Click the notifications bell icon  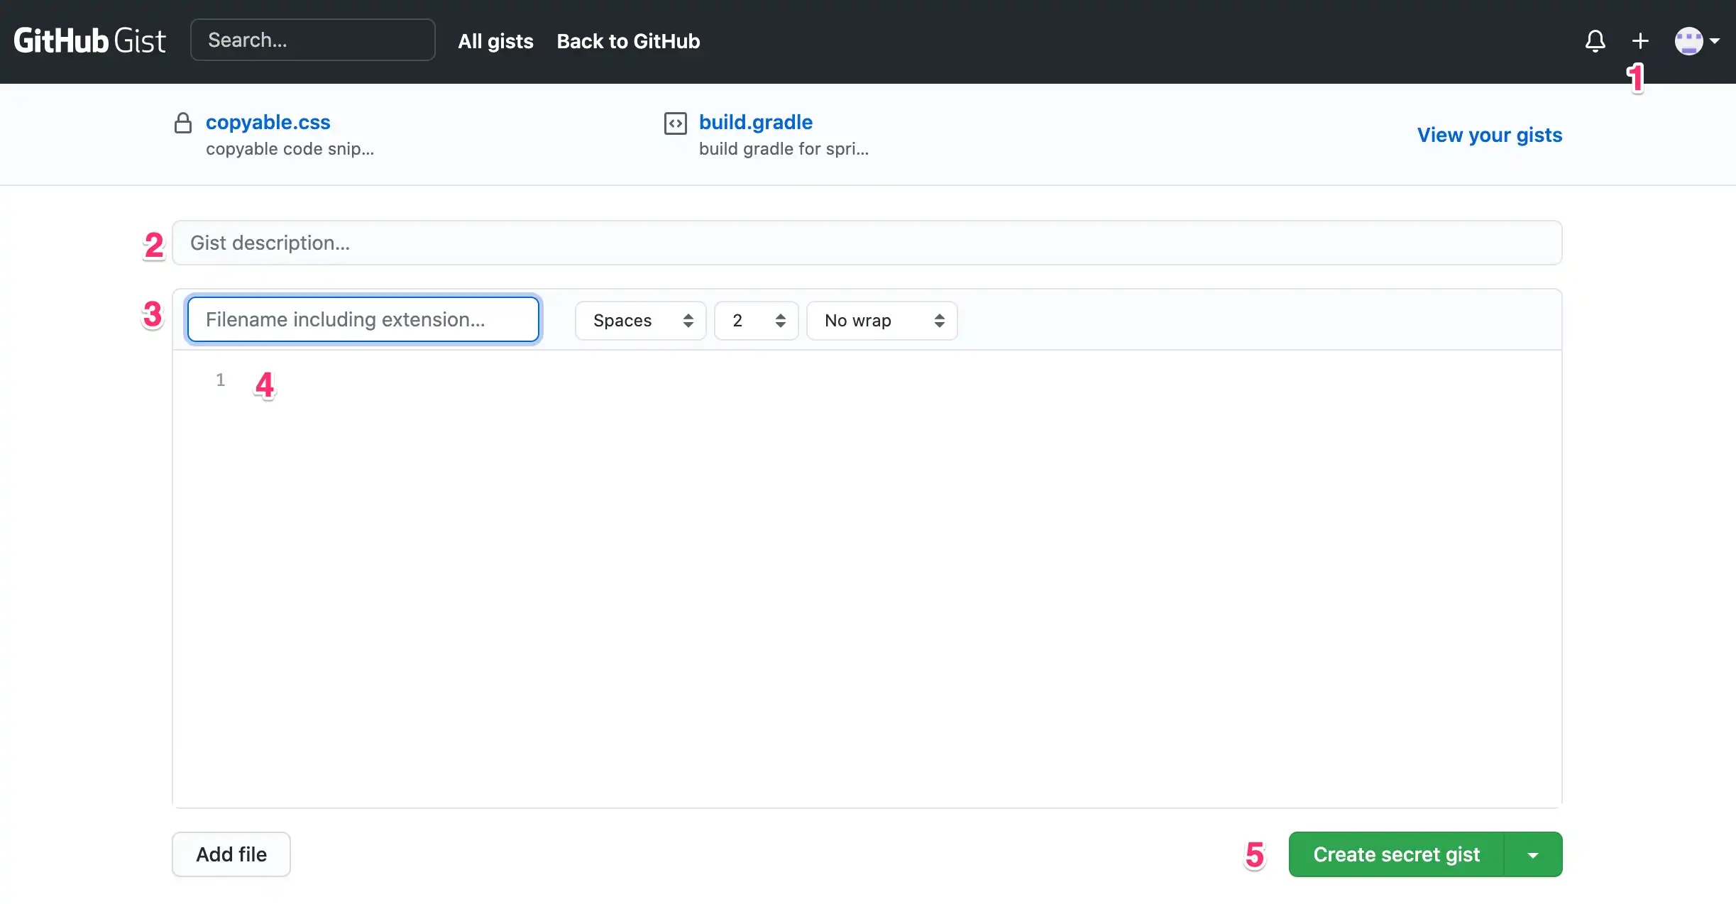[x=1595, y=41]
